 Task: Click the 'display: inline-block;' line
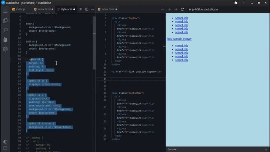(x=44, y=84)
